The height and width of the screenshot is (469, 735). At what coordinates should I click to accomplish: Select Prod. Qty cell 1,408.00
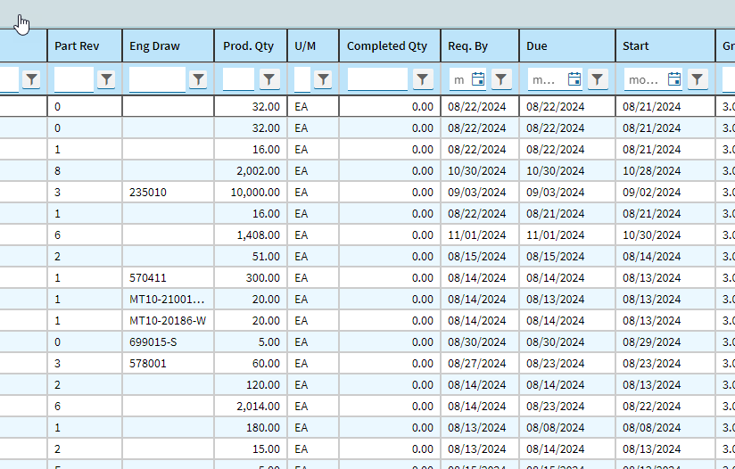pyautogui.click(x=251, y=235)
